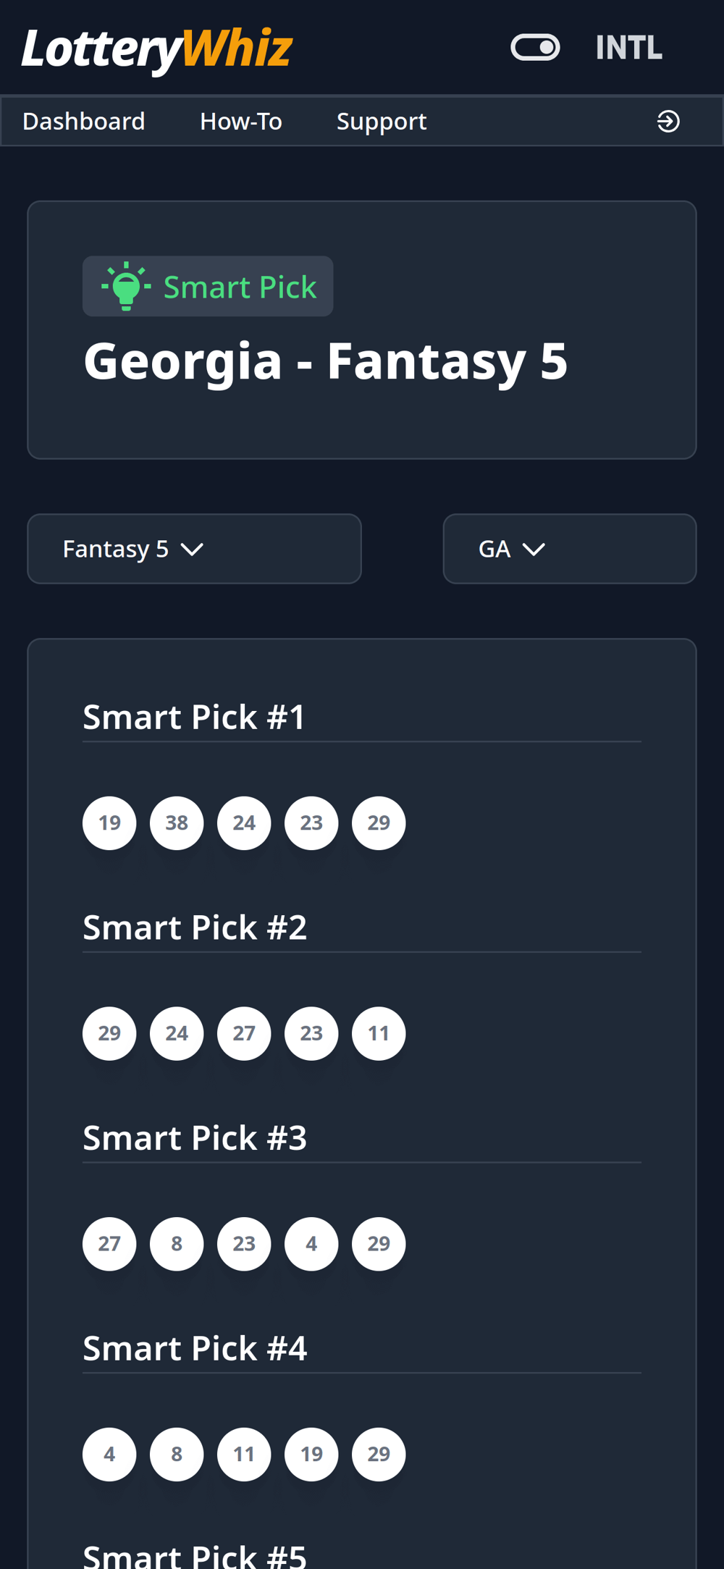Click the LotteryWhiz logo
Image resolution: width=724 pixels, height=1569 pixels.
[156, 49]
